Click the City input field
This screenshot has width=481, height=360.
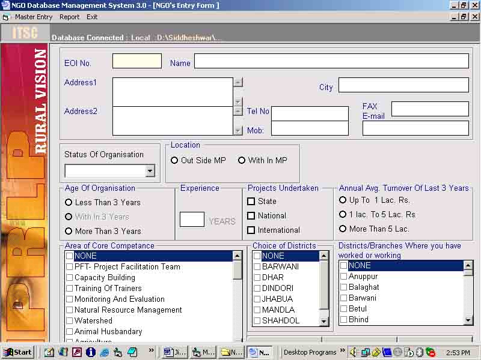[x=403, y=85]
